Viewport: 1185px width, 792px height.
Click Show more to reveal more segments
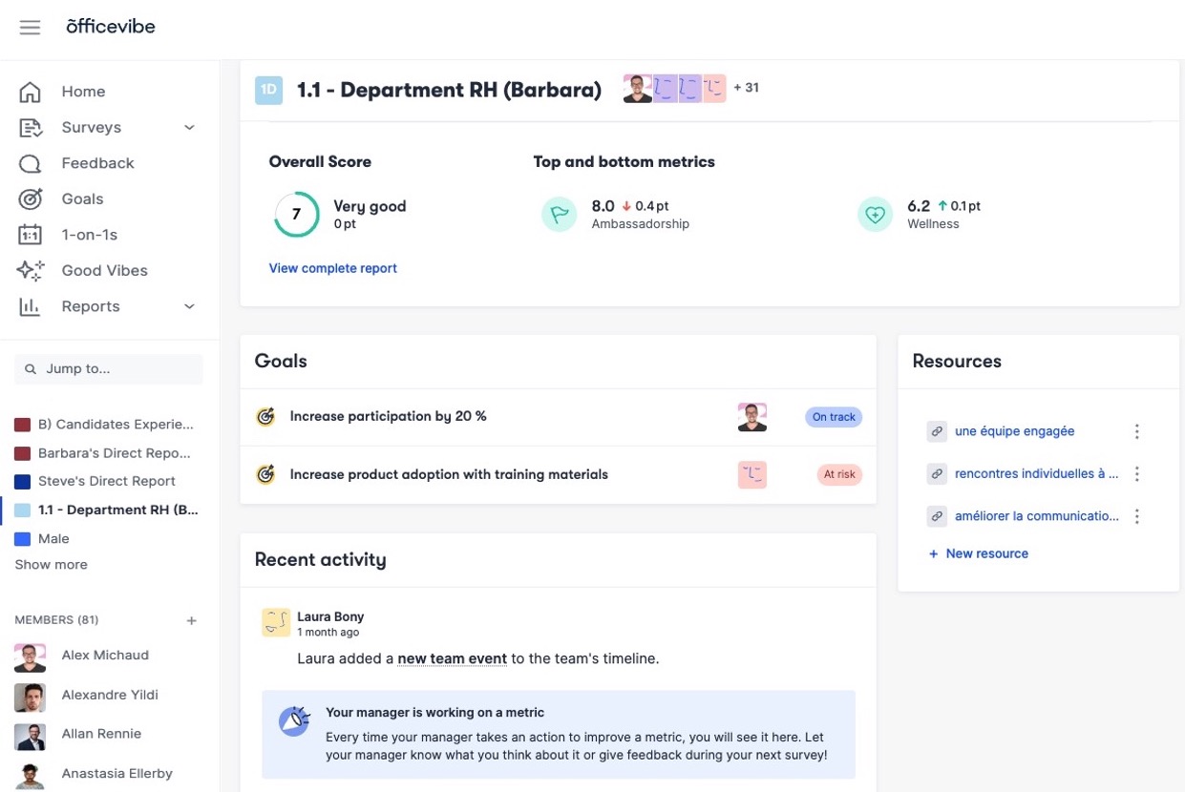(x=50, y=564)
